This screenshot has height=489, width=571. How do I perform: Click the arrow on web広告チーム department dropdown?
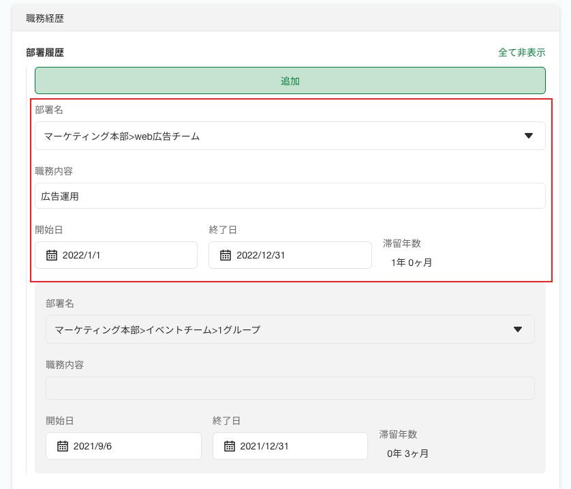[x=529, y=136]
